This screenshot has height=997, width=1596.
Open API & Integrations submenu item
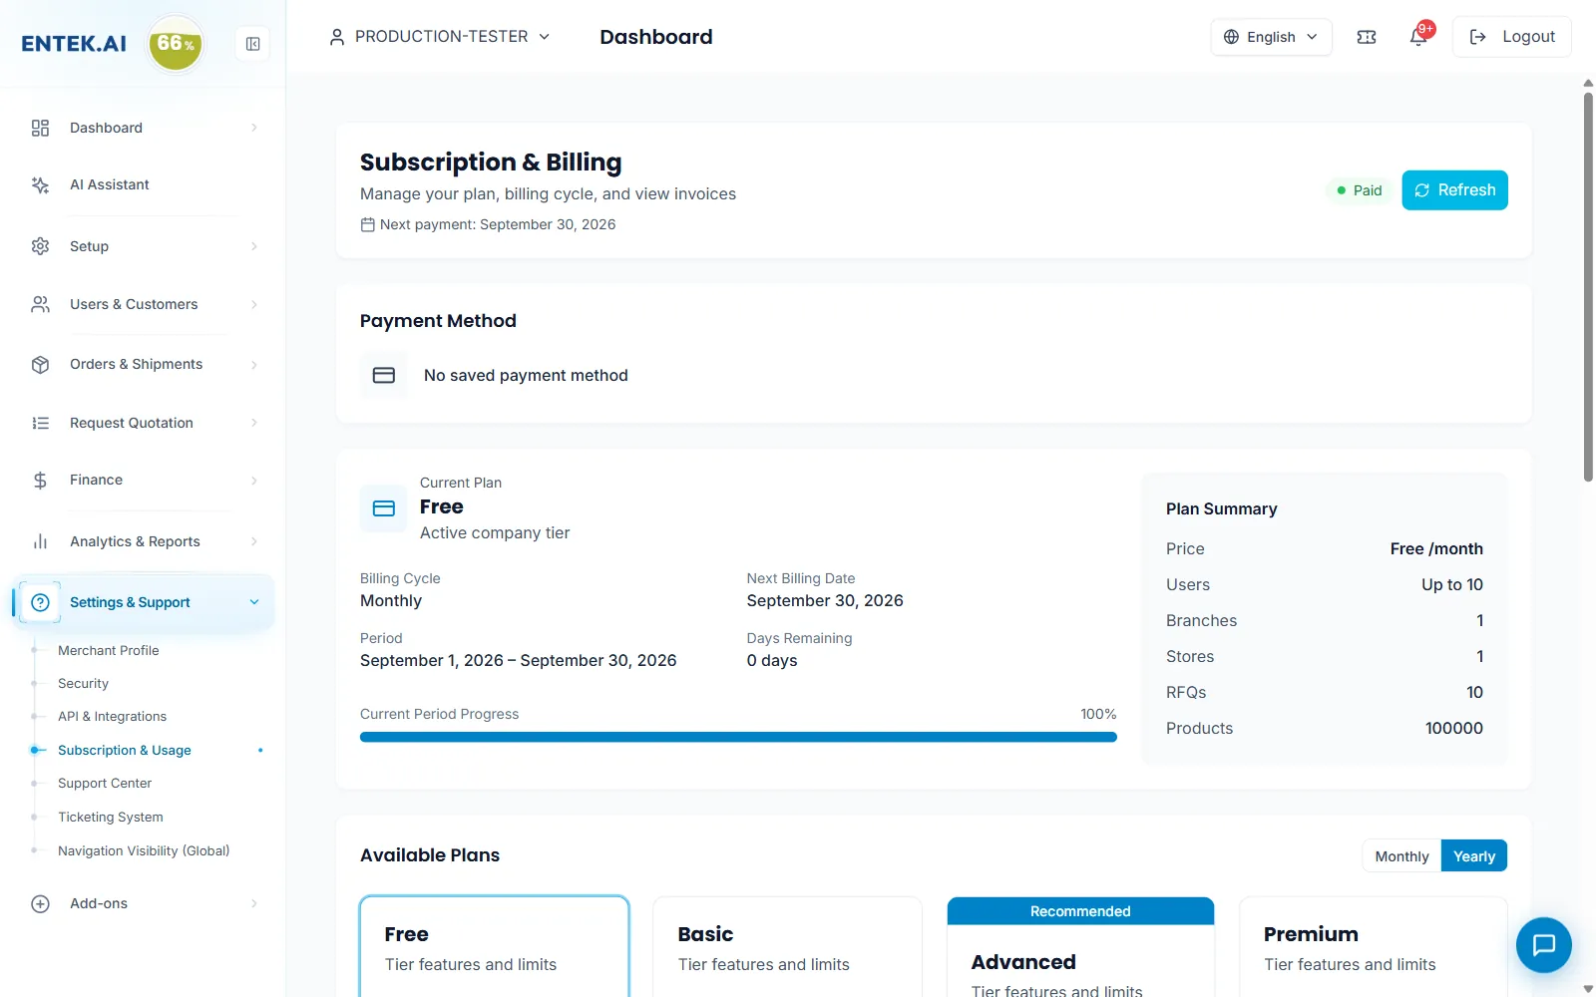tap(112, 717)
